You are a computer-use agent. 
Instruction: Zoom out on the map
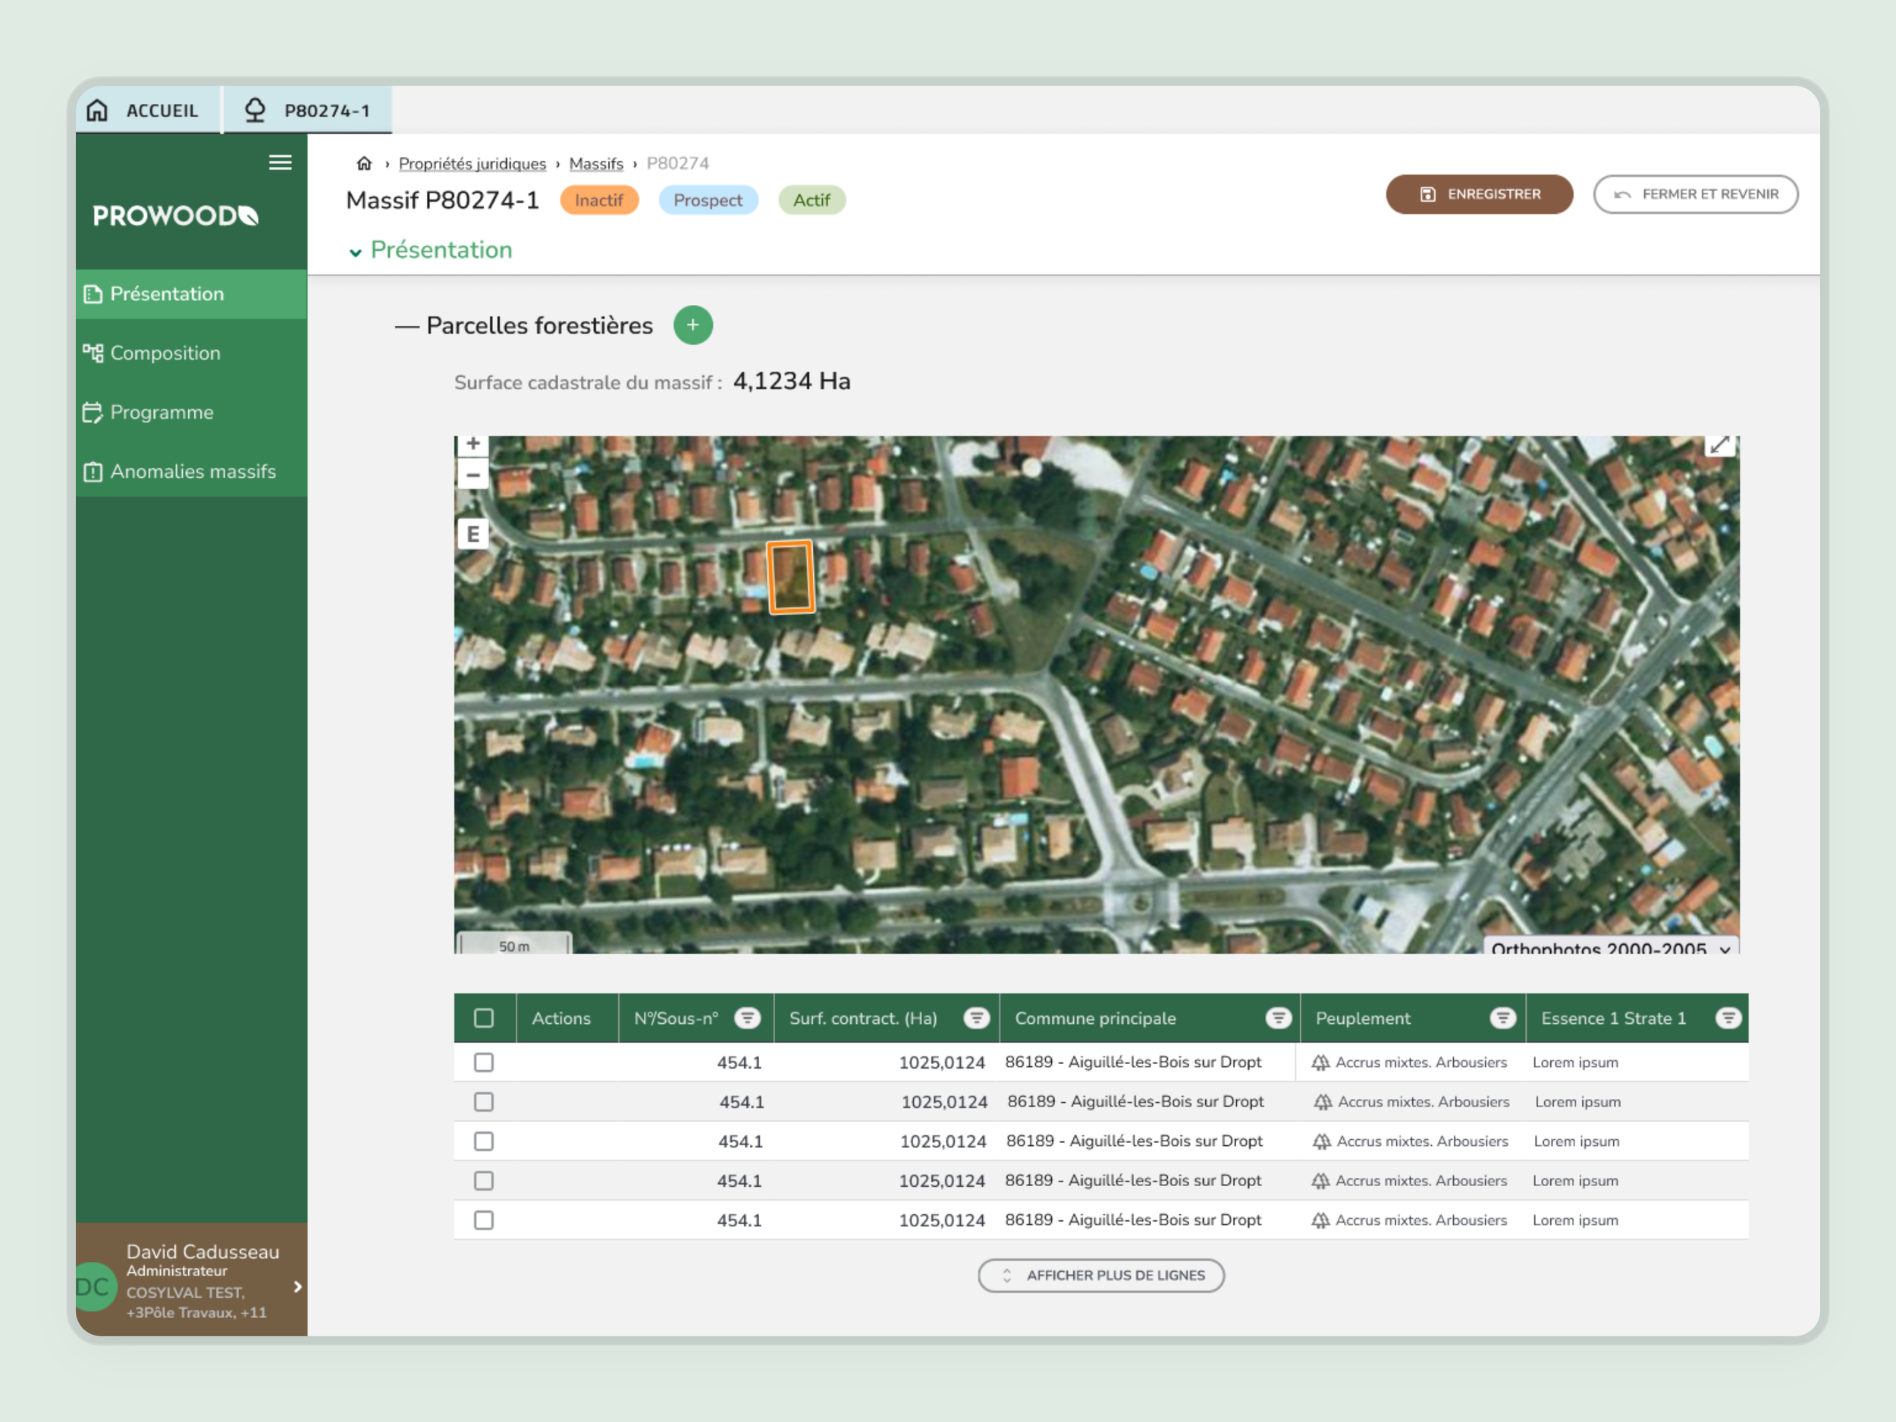tap(473, 475)
